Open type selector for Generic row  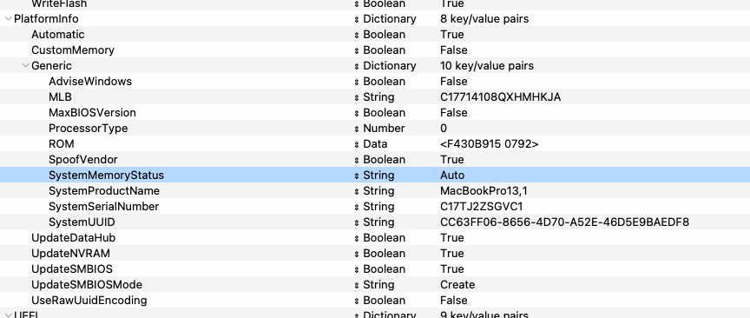[x=357, y=66]
